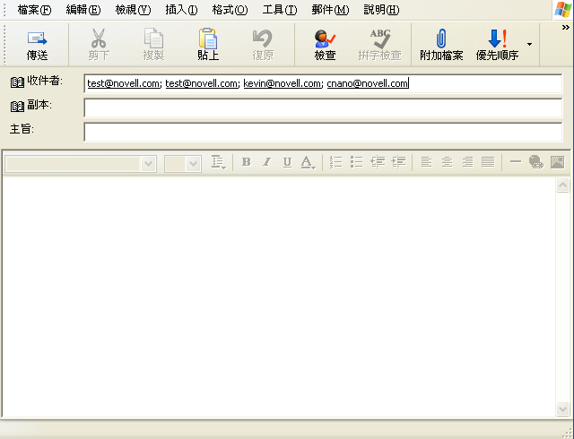
Task: Click the 傳送 send button
Action: coord(37,45)
